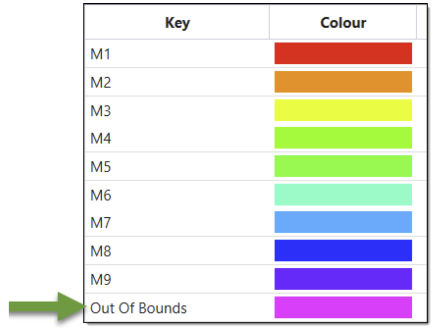This screenshot has width=437, height=328.
Task: Click the Key column header
Action: 177,23
